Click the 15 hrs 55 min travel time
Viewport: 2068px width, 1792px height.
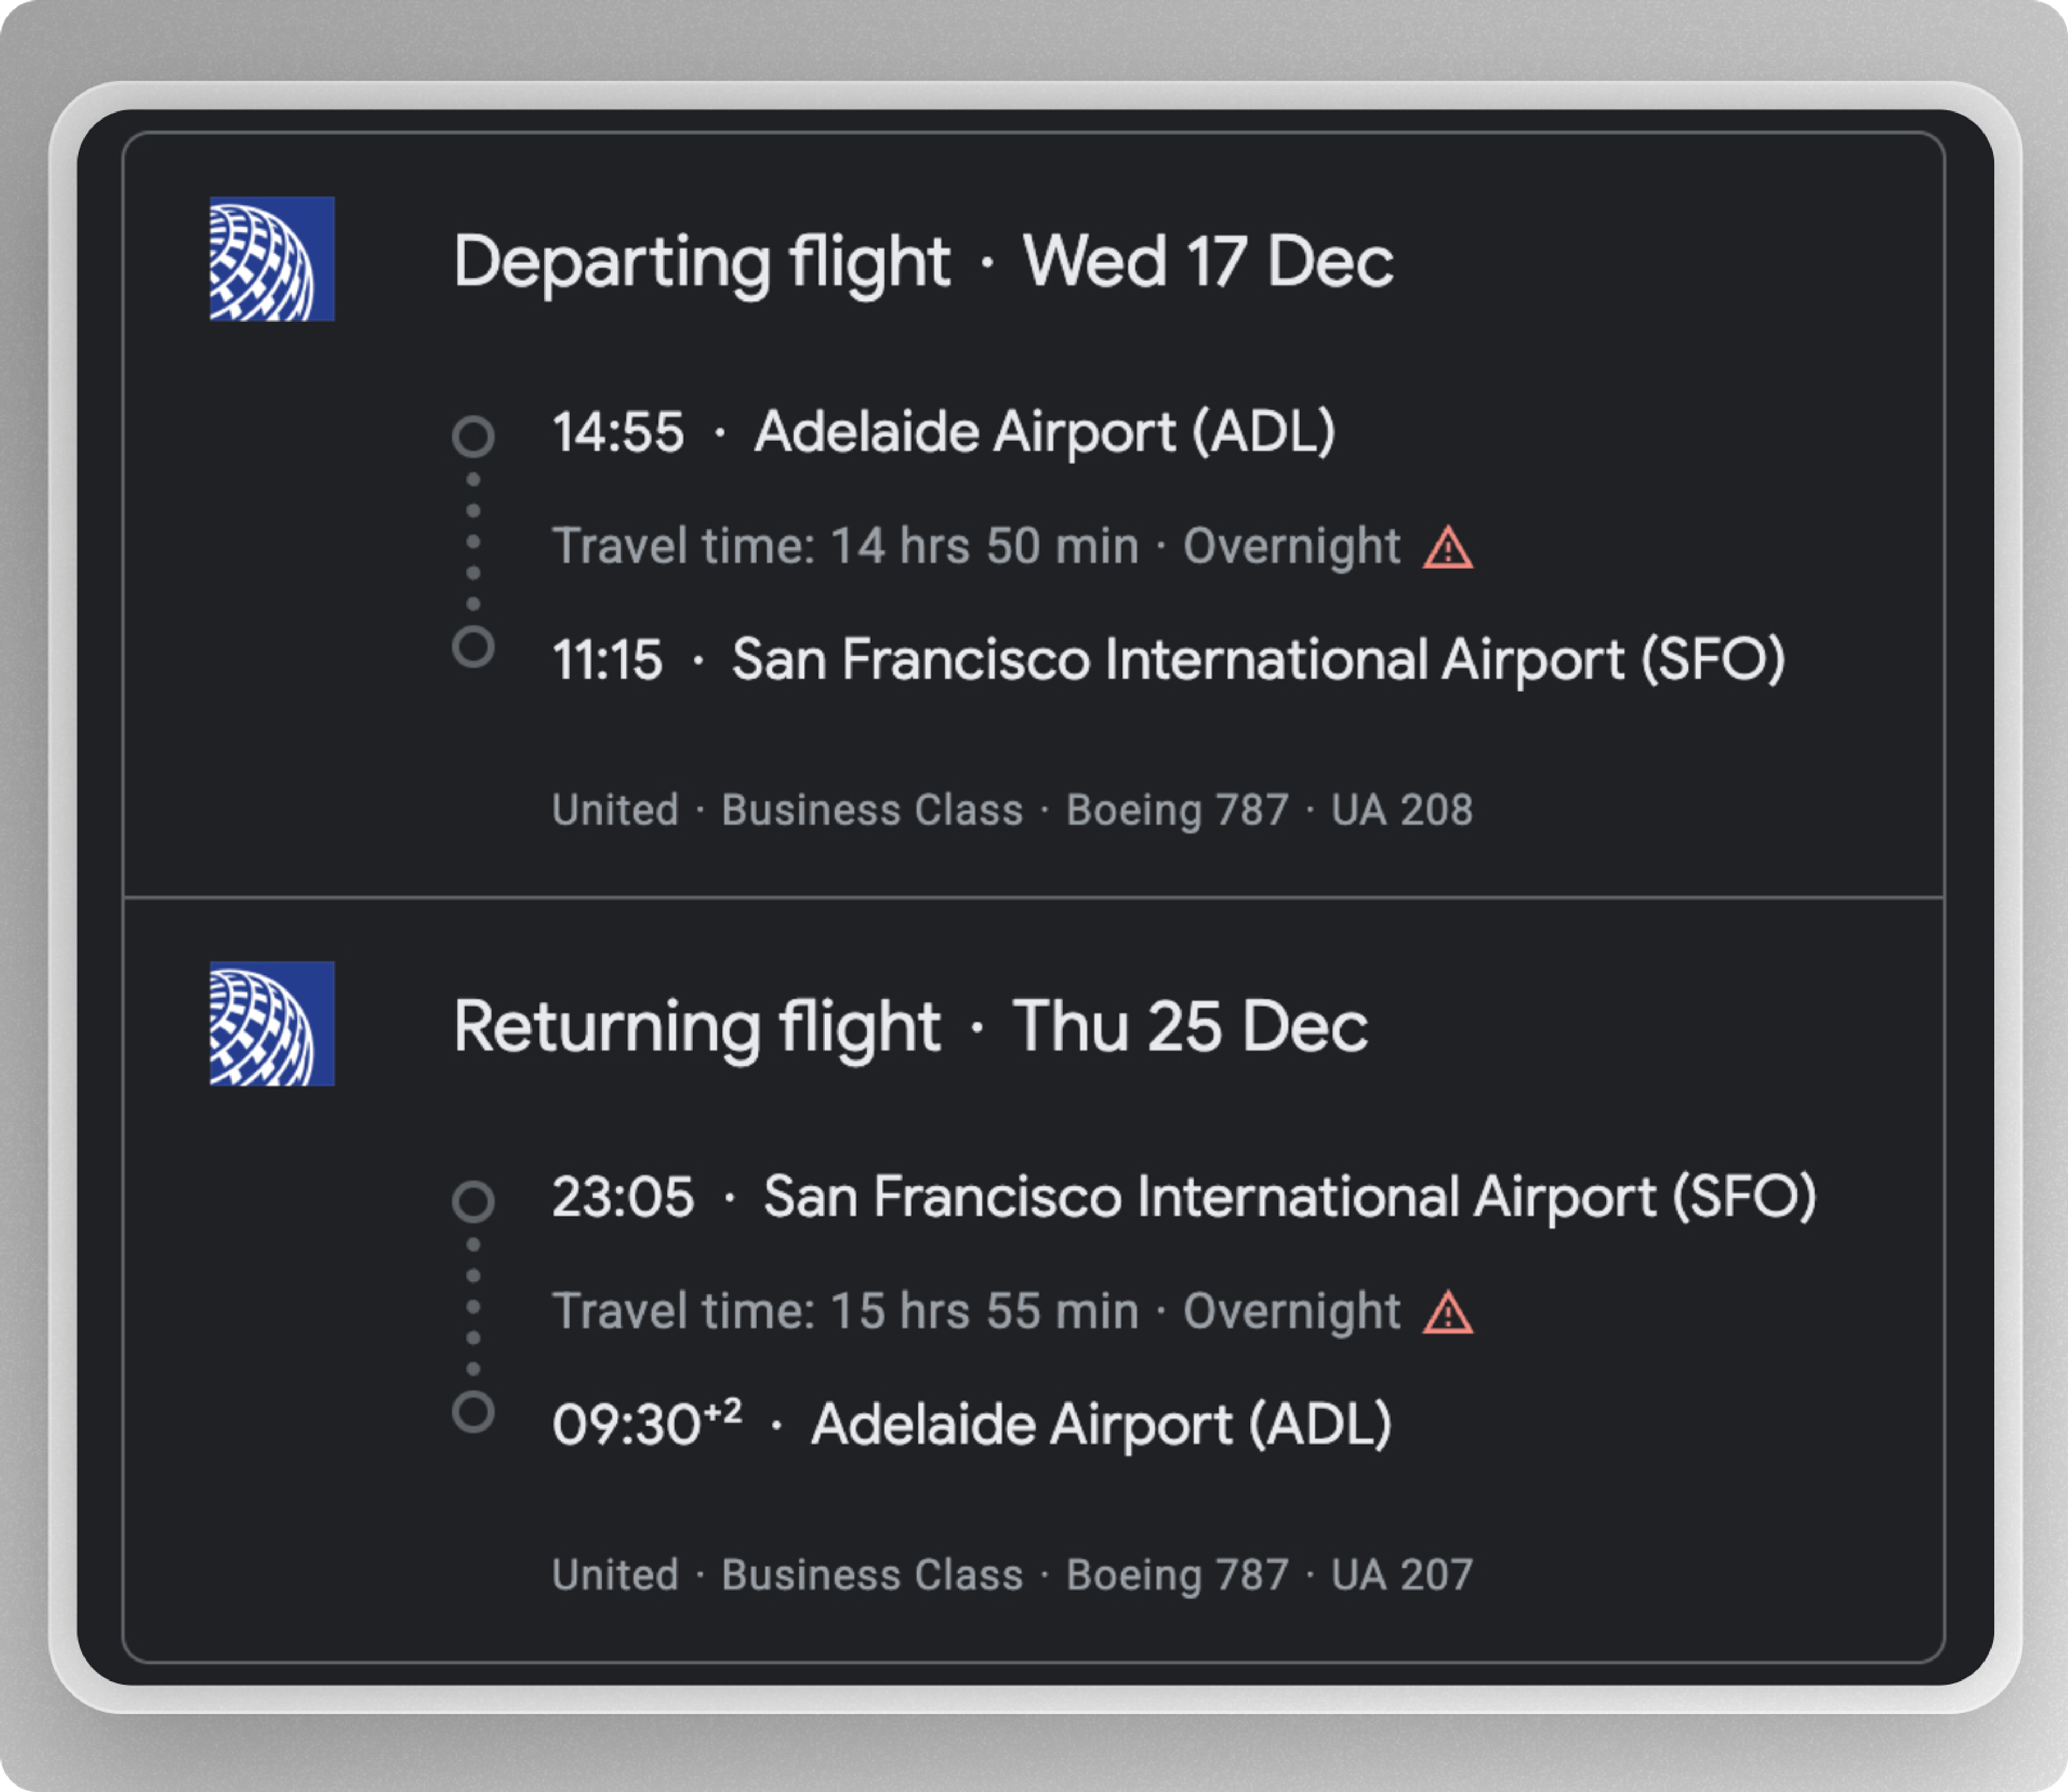[x=984, y=1312]
